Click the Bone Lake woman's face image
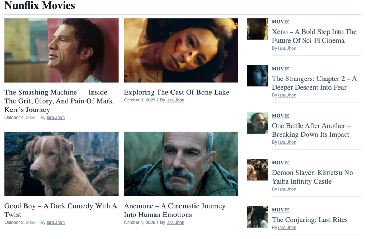 181,50
